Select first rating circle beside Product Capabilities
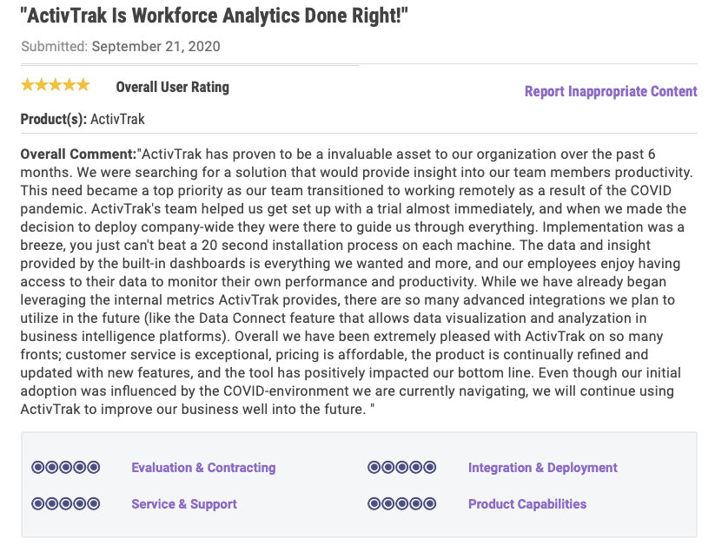 pyautogui.click(x=374, y=504)
